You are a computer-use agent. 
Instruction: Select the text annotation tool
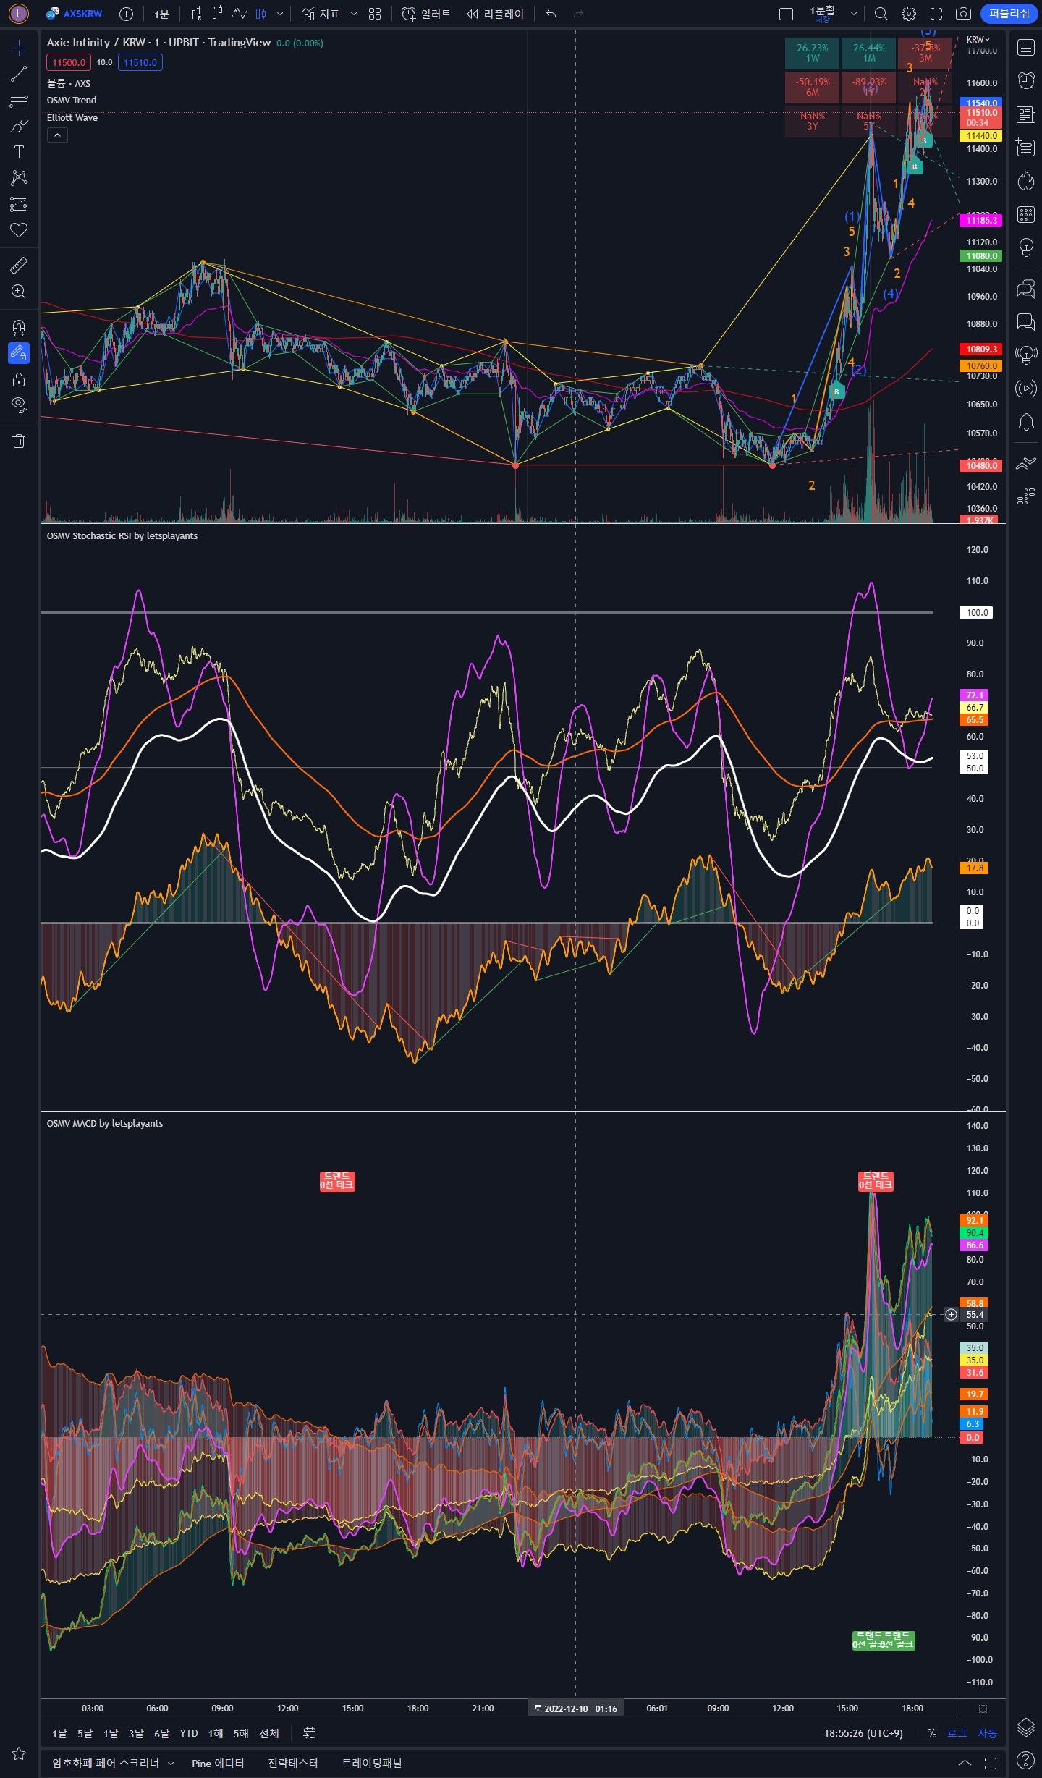19,152
